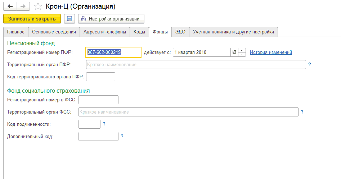This screenshot has width=341, height=179.
Task: Switch to Основные сведения tab
Action: 54,32
